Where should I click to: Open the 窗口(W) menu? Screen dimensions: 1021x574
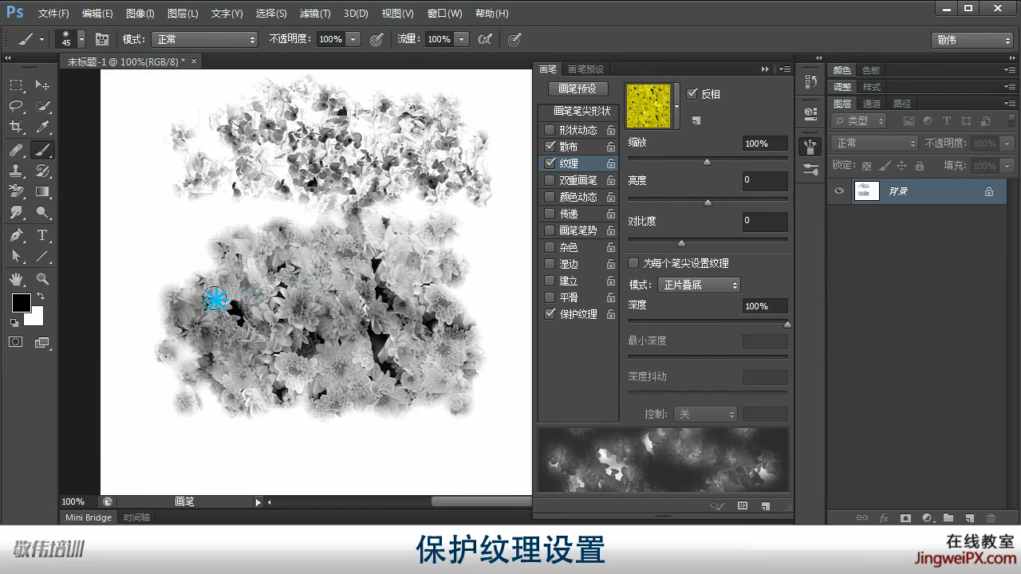click(444, 14)
